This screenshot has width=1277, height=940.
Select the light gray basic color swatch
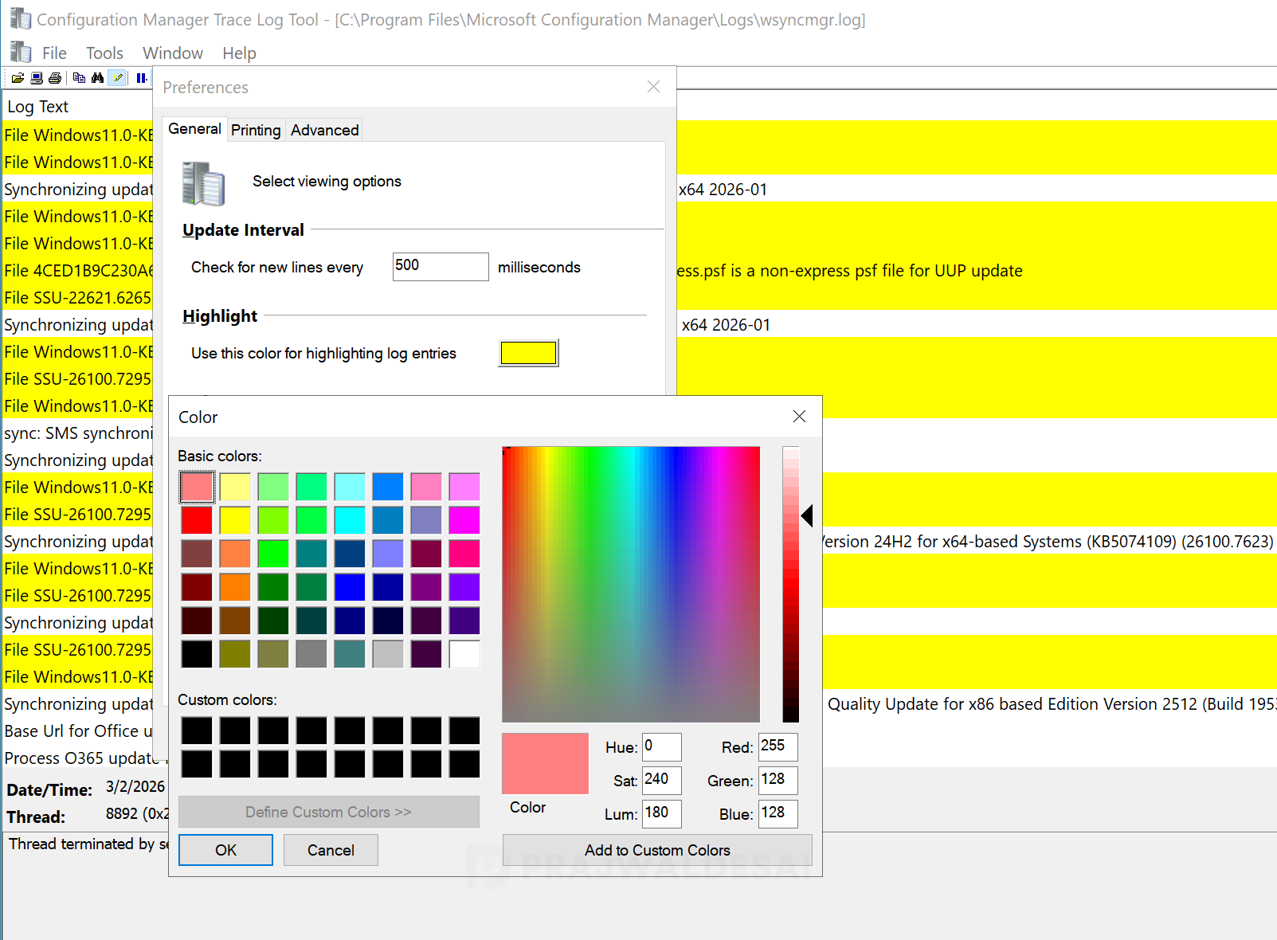(388, 654)
